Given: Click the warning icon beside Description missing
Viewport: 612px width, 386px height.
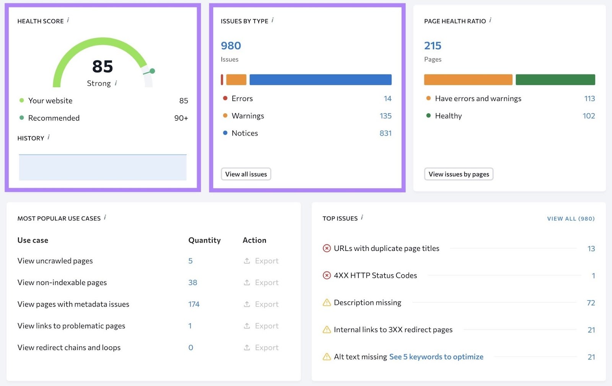Looking at the screenshot, I should coord(326,303).
